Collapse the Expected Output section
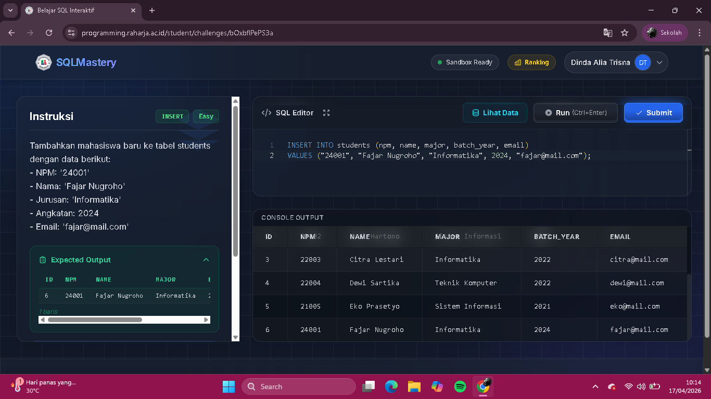The width and height of the screenshot is (711, 399). coord(206,260)
